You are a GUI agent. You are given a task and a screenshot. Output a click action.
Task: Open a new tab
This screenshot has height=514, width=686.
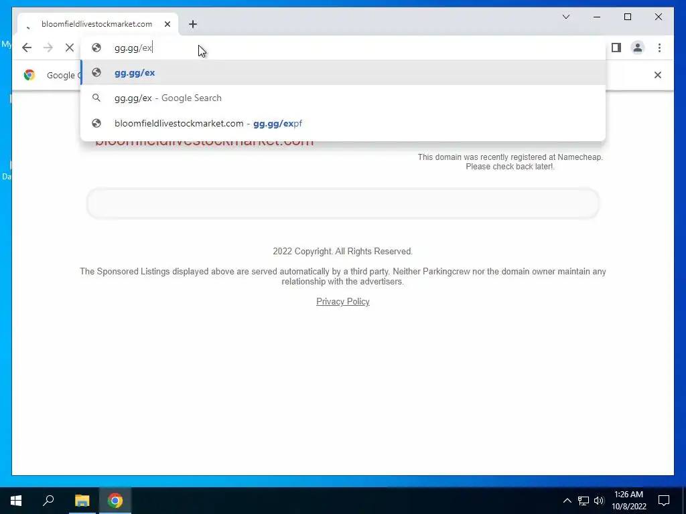[193, 24]
